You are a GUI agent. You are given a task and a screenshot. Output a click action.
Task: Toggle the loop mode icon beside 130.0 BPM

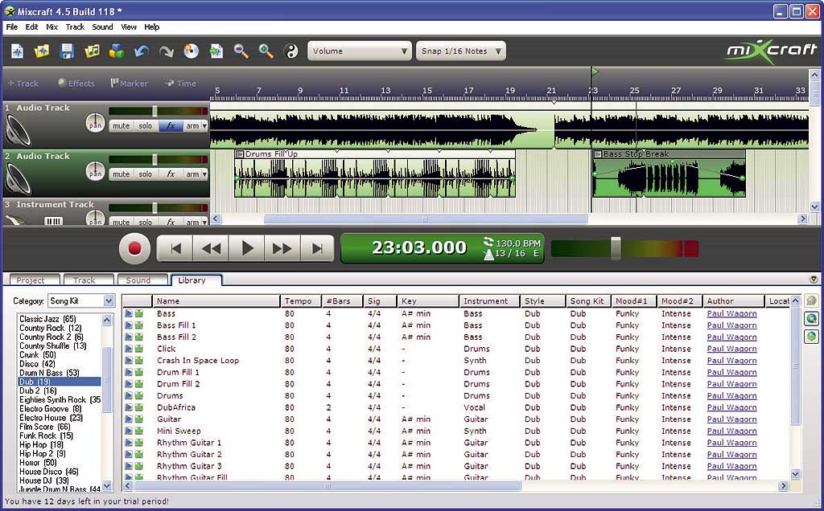pos(488,242)
